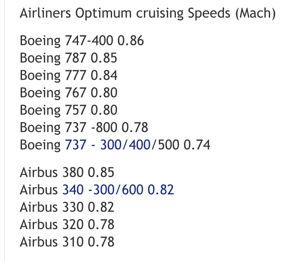Open the blue 340 -300/600 0.82 link

coord(118,190)
